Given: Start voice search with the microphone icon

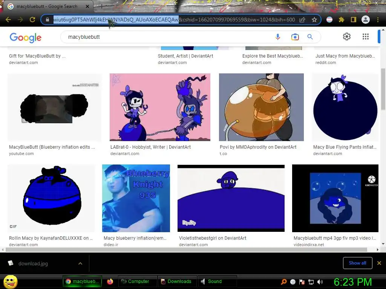Looking at the screenshot, I should point(278,37).
